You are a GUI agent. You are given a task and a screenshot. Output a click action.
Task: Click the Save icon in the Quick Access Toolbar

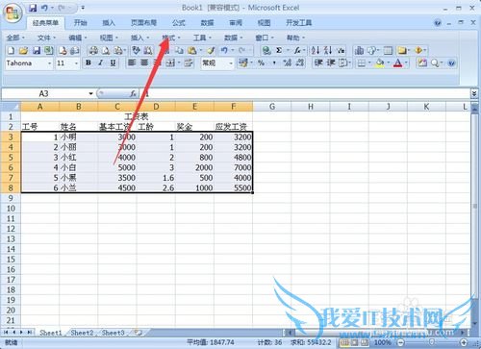(33, 8)
